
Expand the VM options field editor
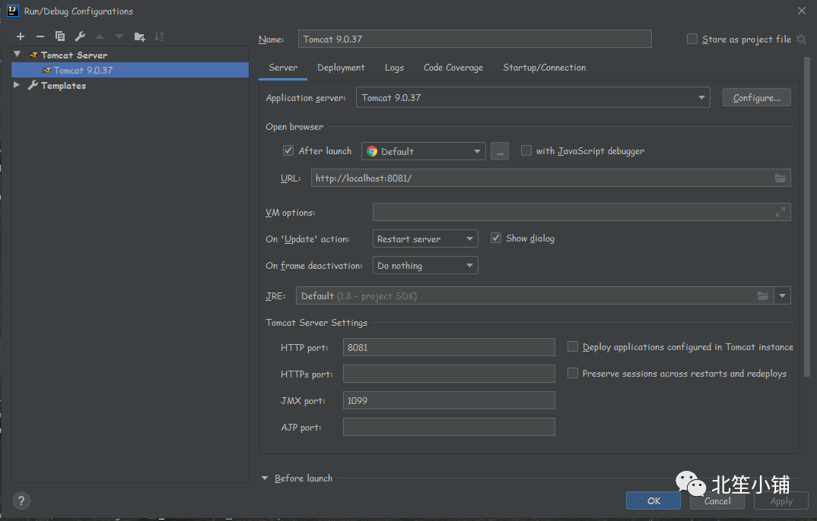pyautogui.click(x=780, y=212)
